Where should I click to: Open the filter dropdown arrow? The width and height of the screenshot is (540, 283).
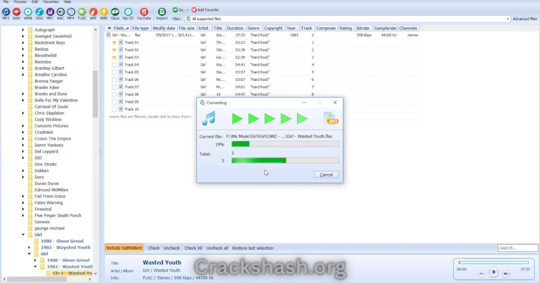point(508,19)
